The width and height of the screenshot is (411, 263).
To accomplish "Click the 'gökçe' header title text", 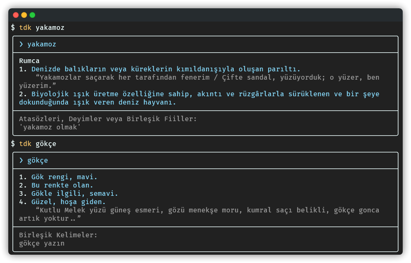I will pyautogui.click(x=37, y=161).
